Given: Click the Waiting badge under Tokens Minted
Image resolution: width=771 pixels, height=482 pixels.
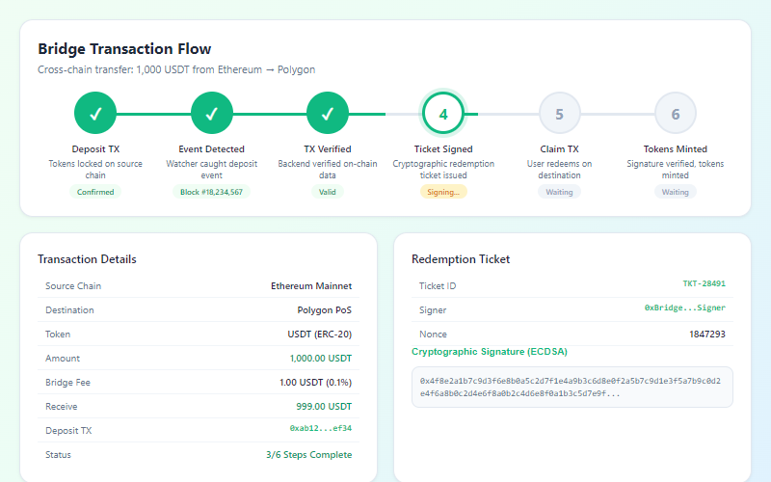Looking at the screenshot, I should (676, 192).
